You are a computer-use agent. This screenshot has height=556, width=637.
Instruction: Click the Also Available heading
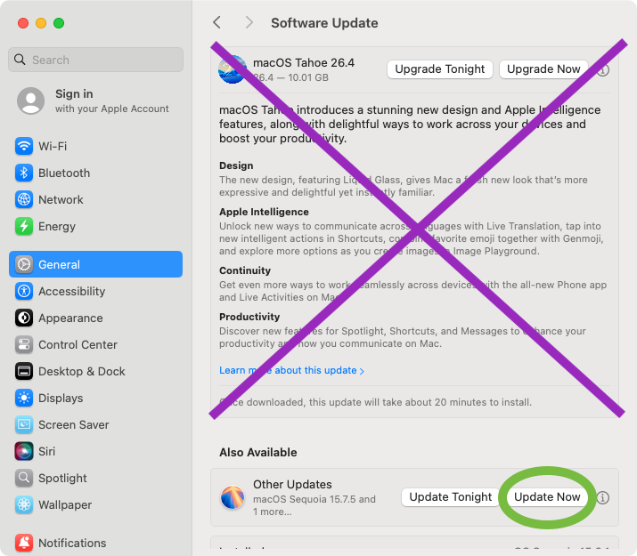[258, 452]
